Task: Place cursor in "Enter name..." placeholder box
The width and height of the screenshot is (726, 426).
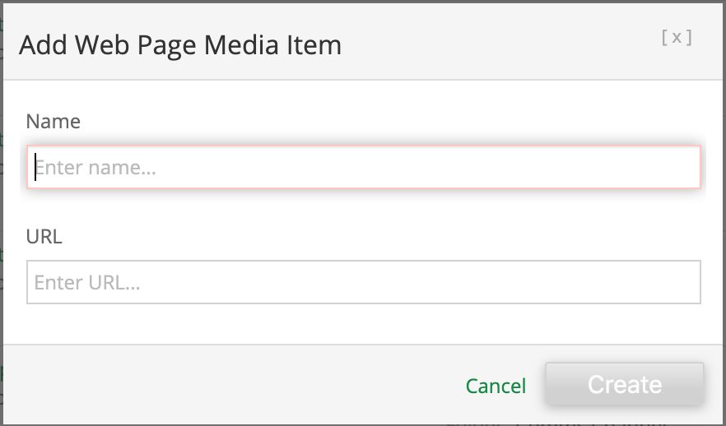Action: pos(363,168)
